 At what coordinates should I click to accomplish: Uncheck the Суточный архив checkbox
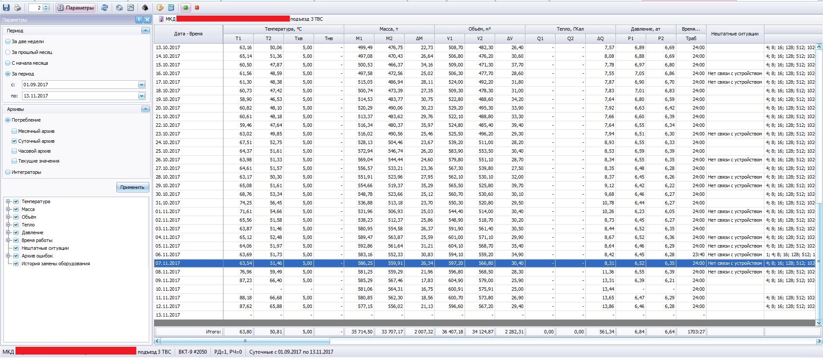tap(14, 141)
